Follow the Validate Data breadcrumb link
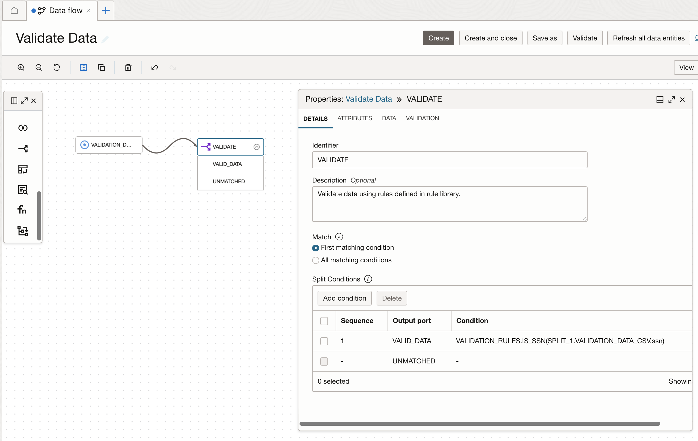This screenshot has width=698, height=441. (368, 99)
